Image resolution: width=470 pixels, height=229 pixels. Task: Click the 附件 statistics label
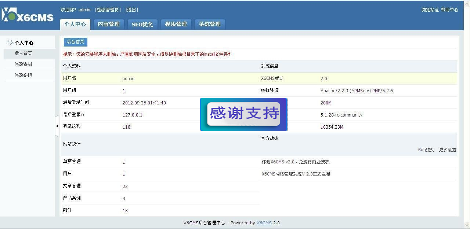(x=67, y=210)
